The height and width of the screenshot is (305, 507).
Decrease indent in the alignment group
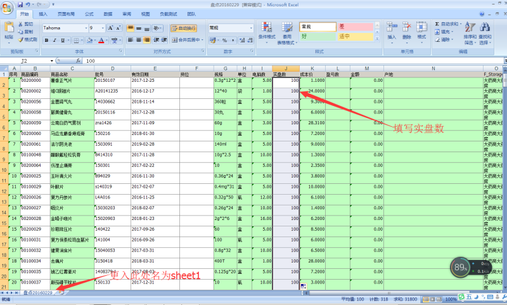[157, 40]
